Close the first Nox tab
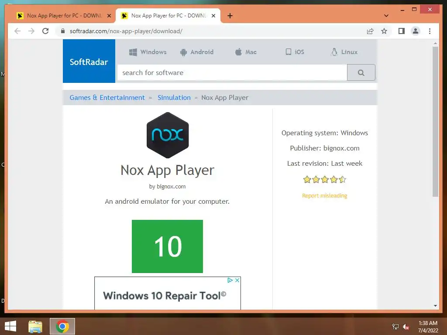Image resolution: width=447 pixels, height=335 pixels. pos(109,16)
